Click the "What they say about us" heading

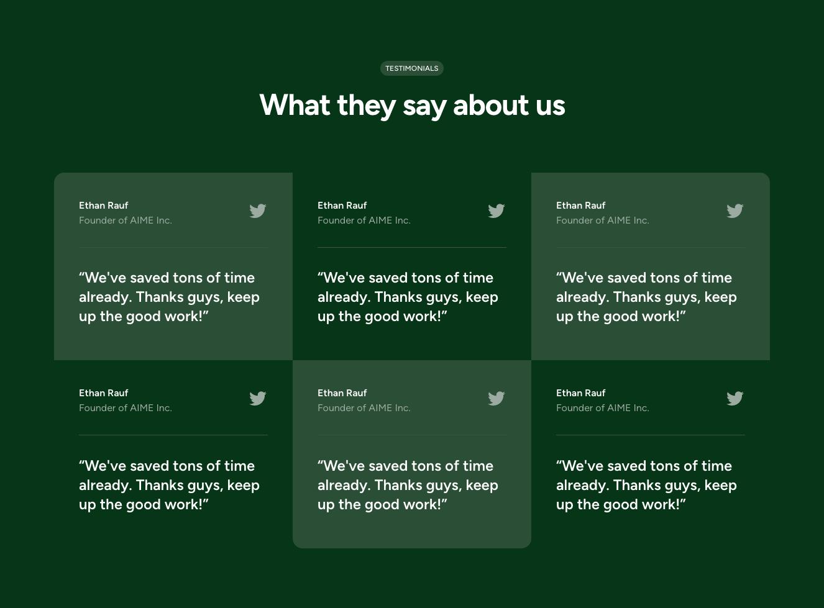411,105
